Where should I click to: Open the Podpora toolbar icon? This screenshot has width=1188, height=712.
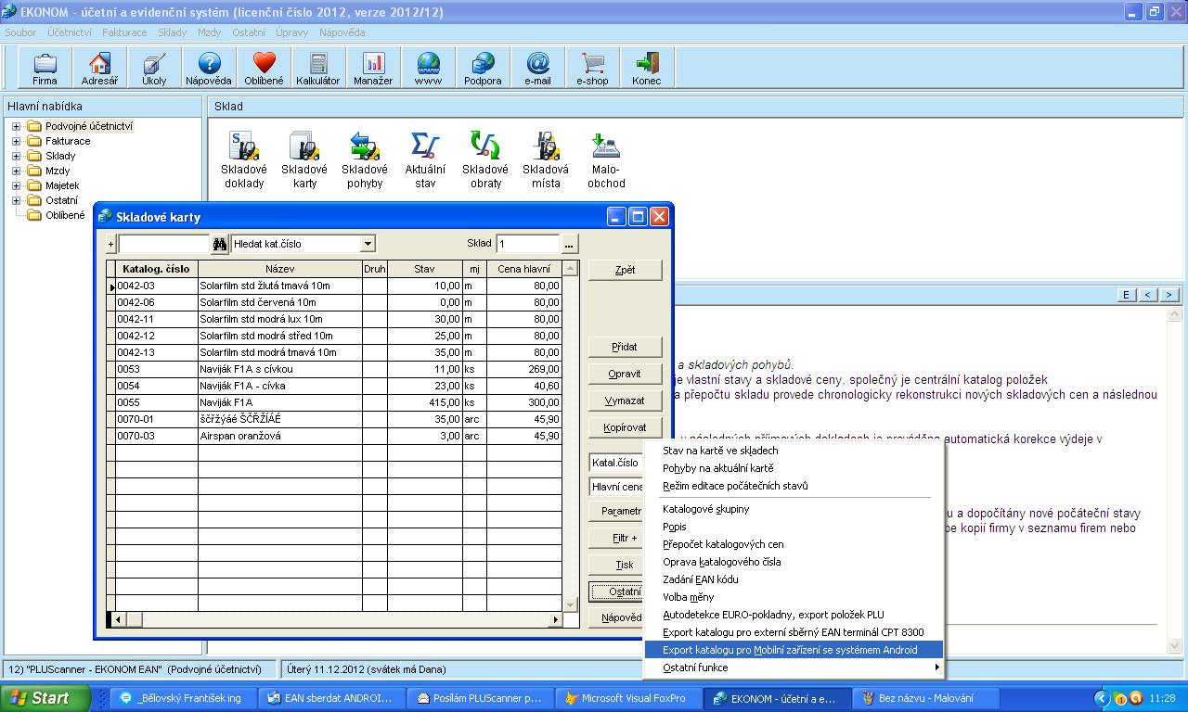(x=483, y=69)
